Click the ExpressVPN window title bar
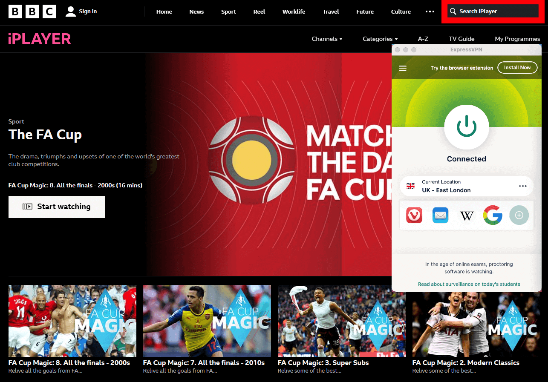This screenshot has height=382, width=548. pos(467,50)
